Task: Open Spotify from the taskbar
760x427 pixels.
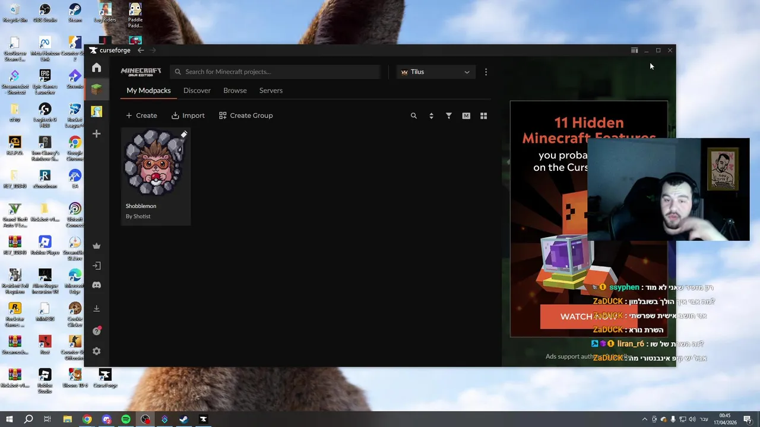Action: (126, 419)
